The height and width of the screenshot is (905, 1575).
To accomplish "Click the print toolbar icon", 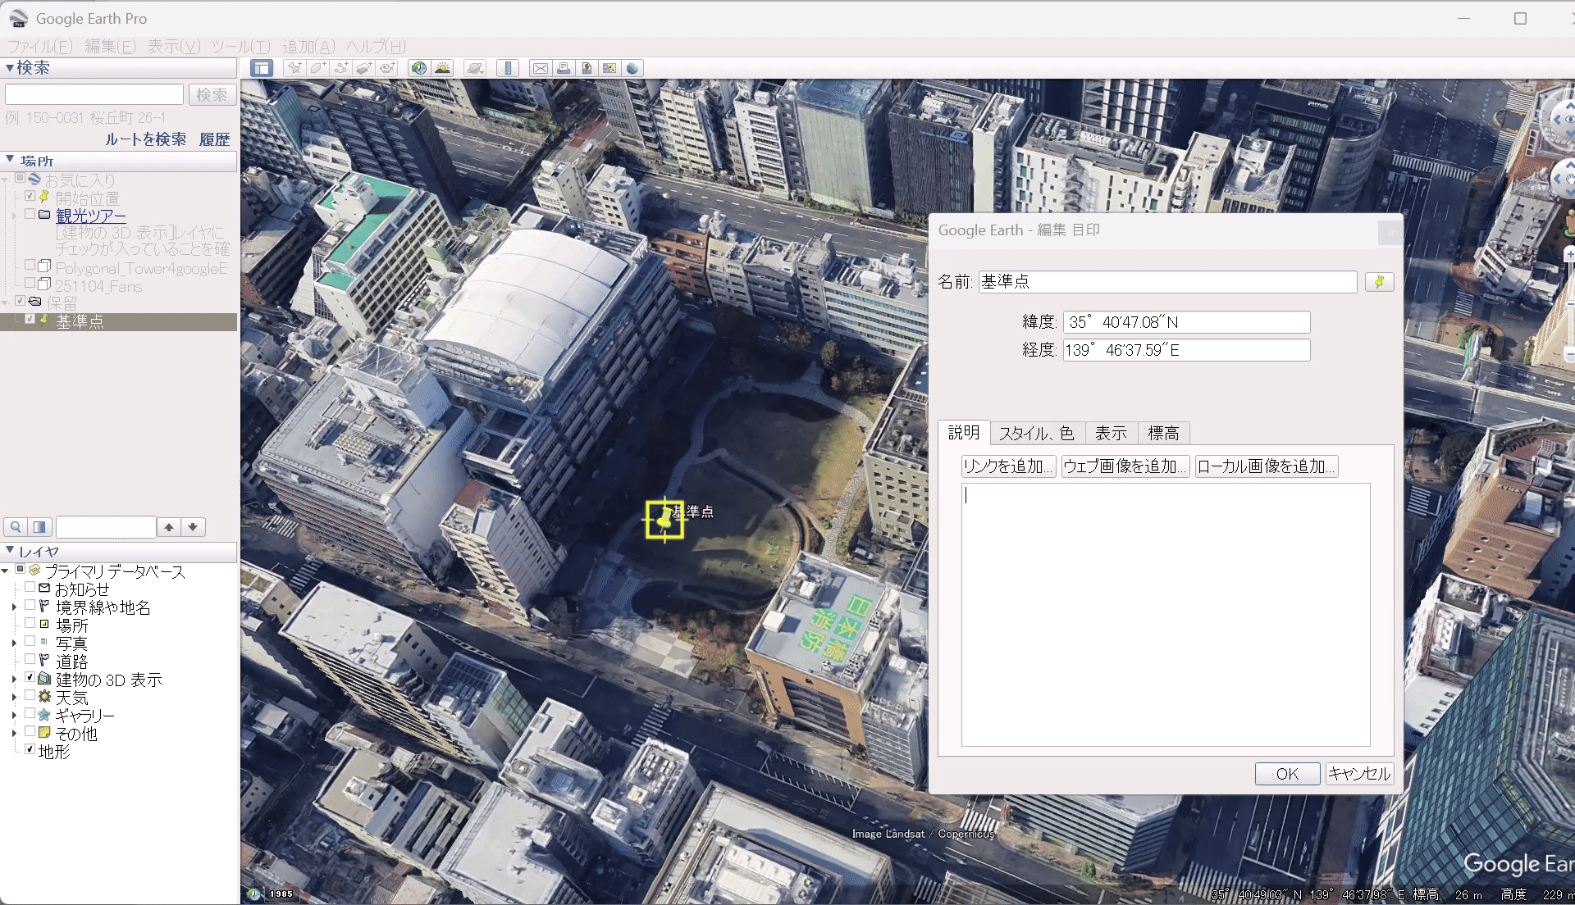I will (564, 68).
